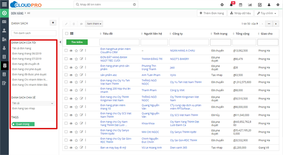283x155 pixels.
Task: Select Đơn hàng tháng 06/2019 list
Action: 27,54
